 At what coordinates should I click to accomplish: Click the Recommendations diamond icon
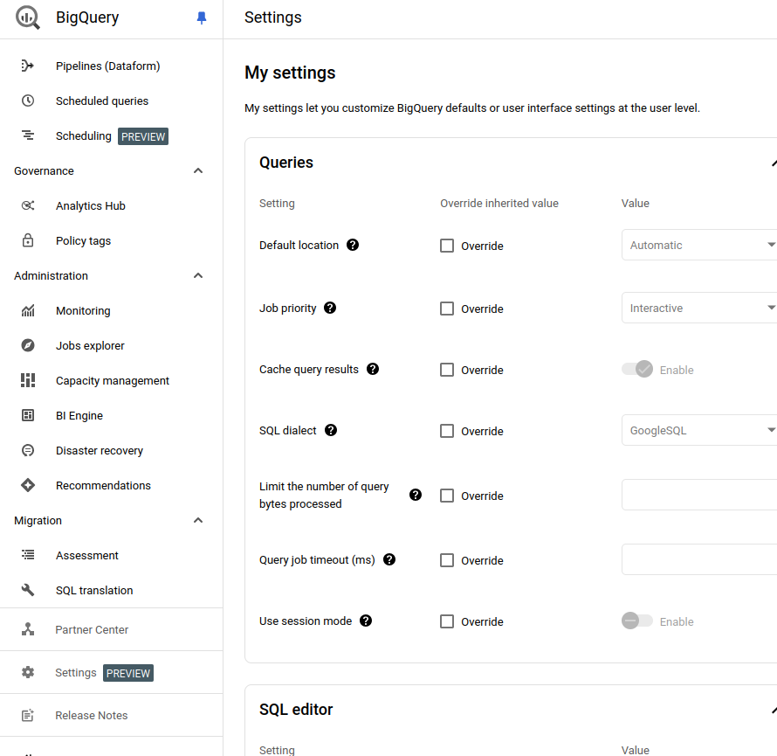coord(28,485)
